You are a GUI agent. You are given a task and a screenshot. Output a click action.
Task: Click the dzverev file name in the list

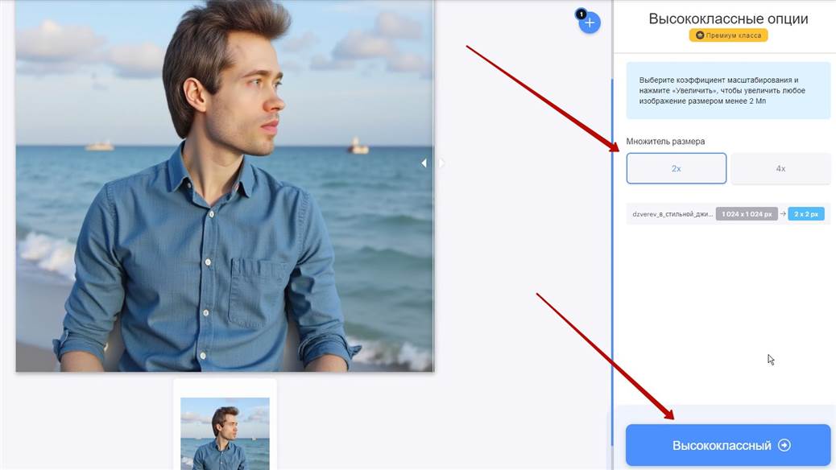(x=672, y=214)
